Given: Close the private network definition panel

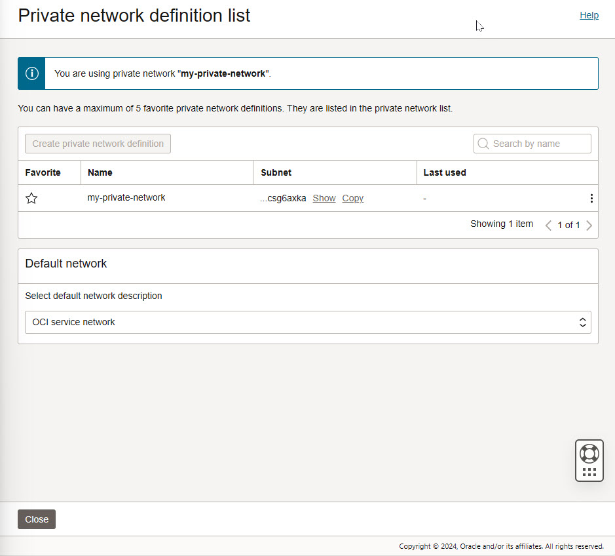Looking at the screenshot, I should point(37,519).
